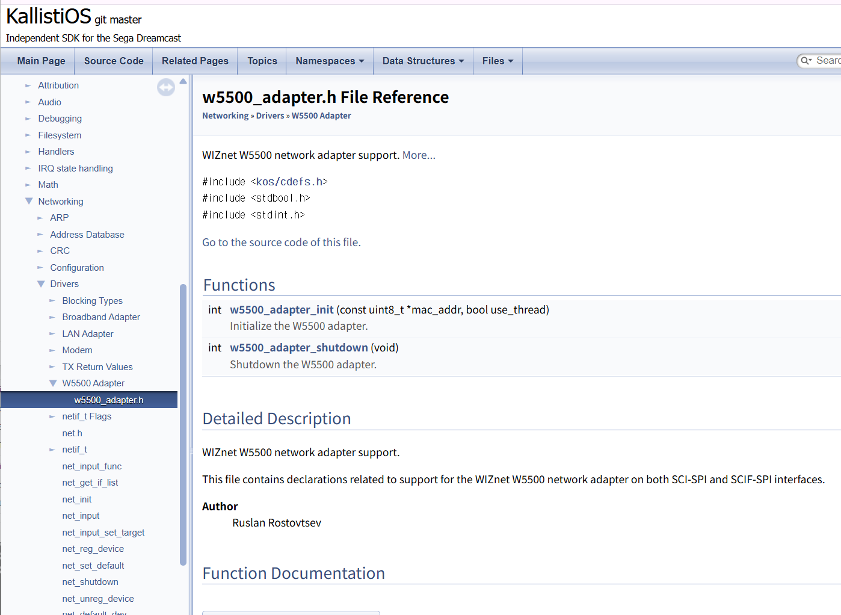Click the sidebar scroll-up arrow
The height and width of the screenshot is (615, 841).
pyautogui.click(x=183, y=81)
